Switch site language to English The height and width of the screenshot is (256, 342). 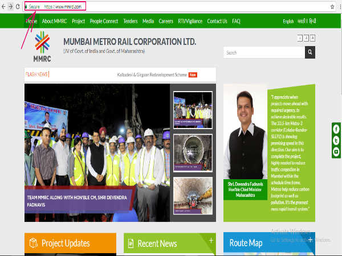tap(289, 22)
